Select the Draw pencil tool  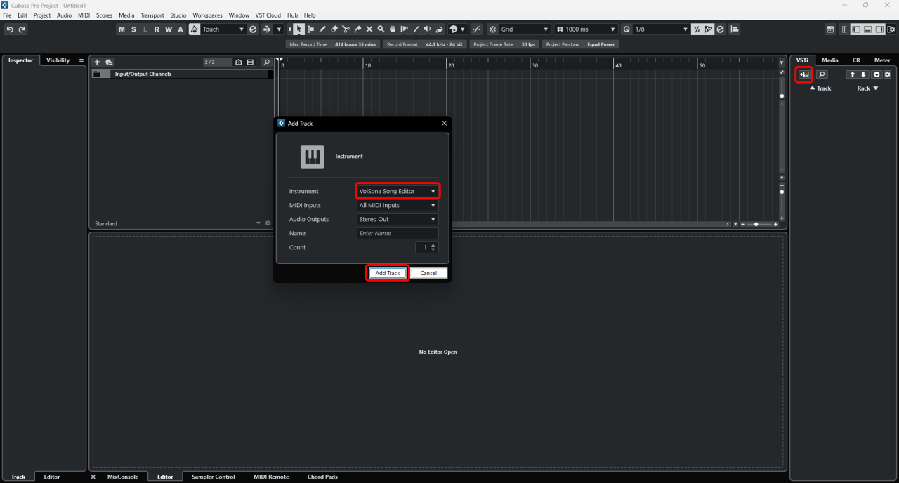tap(322, 29)
